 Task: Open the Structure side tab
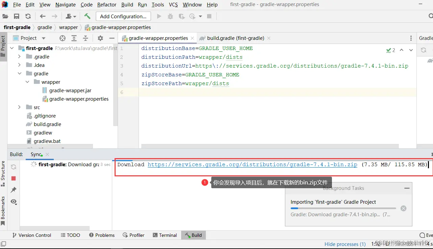(x=3, y=174)
